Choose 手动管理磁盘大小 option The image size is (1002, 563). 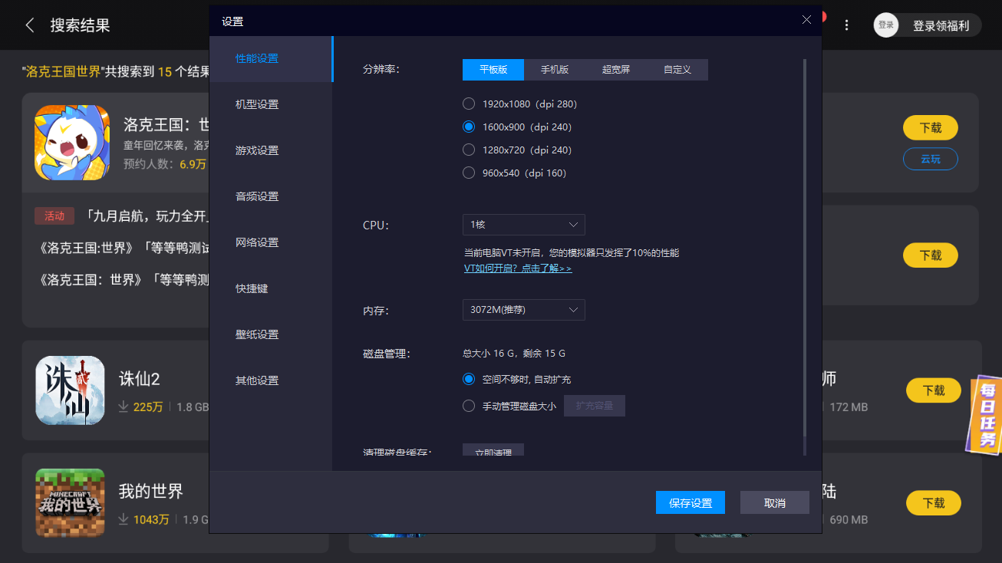coord(469,406)
